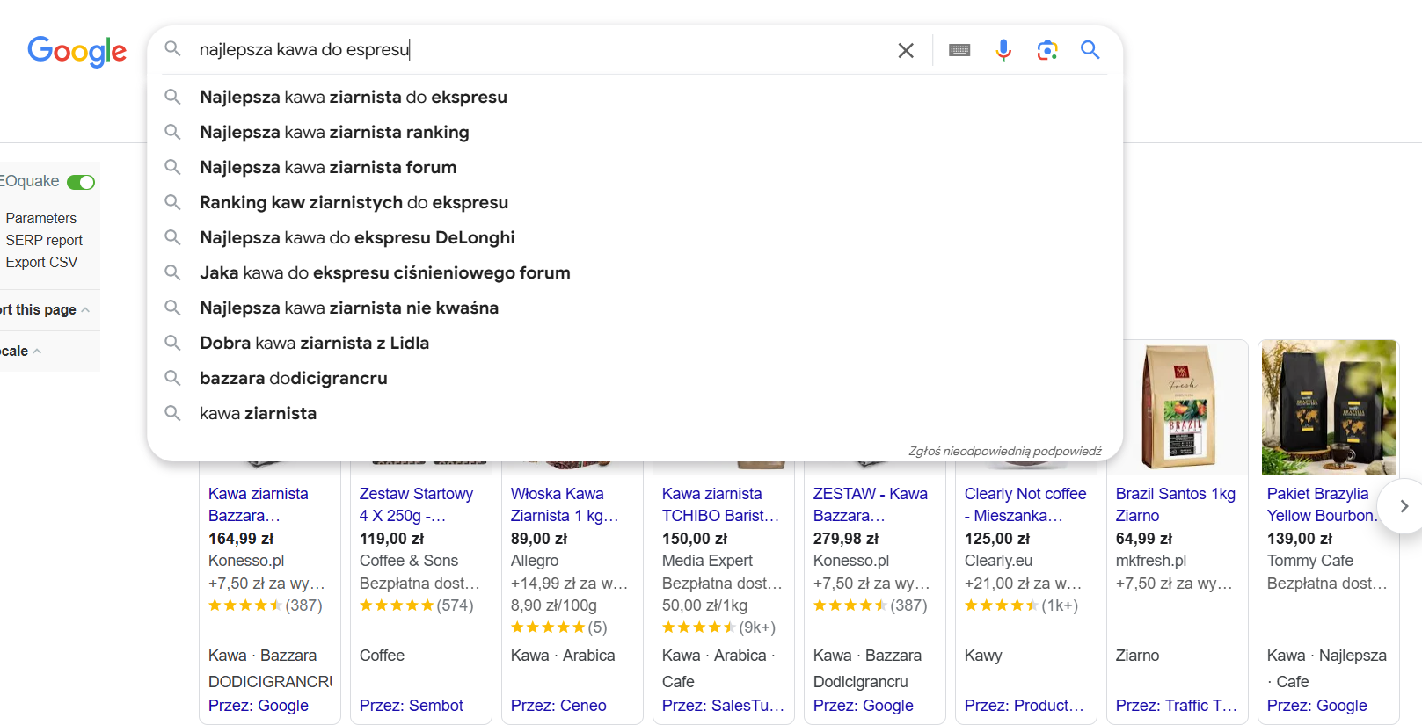The height and width of the screenshot is (725, 1422).
Task: Click seller name 'Tommy Cafe'
Action: click(1310, 561)
